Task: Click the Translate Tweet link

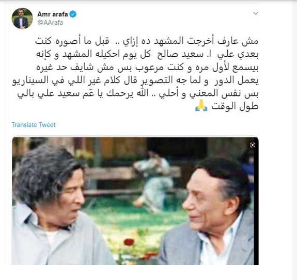Action: click(34, 125)
